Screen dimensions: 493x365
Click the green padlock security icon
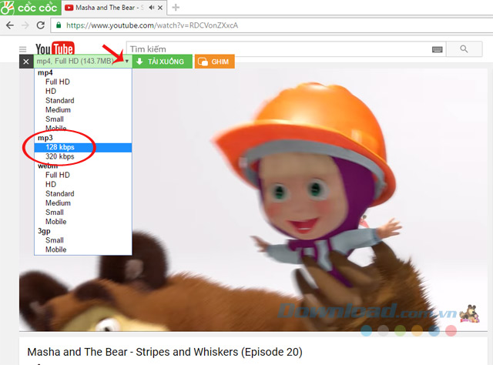tap(59, 25)
